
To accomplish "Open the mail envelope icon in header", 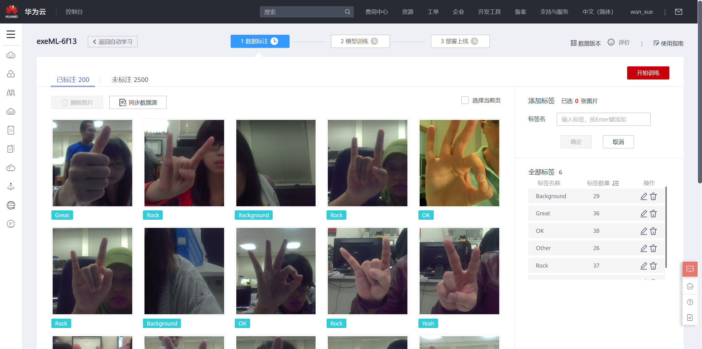I will [678, 12].
